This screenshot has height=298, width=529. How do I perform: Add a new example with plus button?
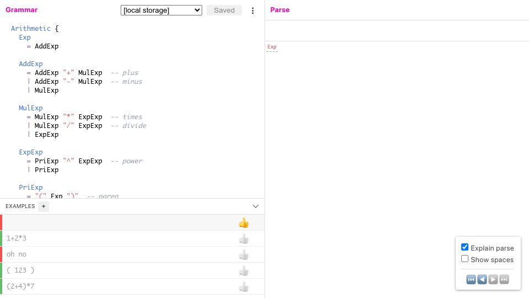click(44, 206)
